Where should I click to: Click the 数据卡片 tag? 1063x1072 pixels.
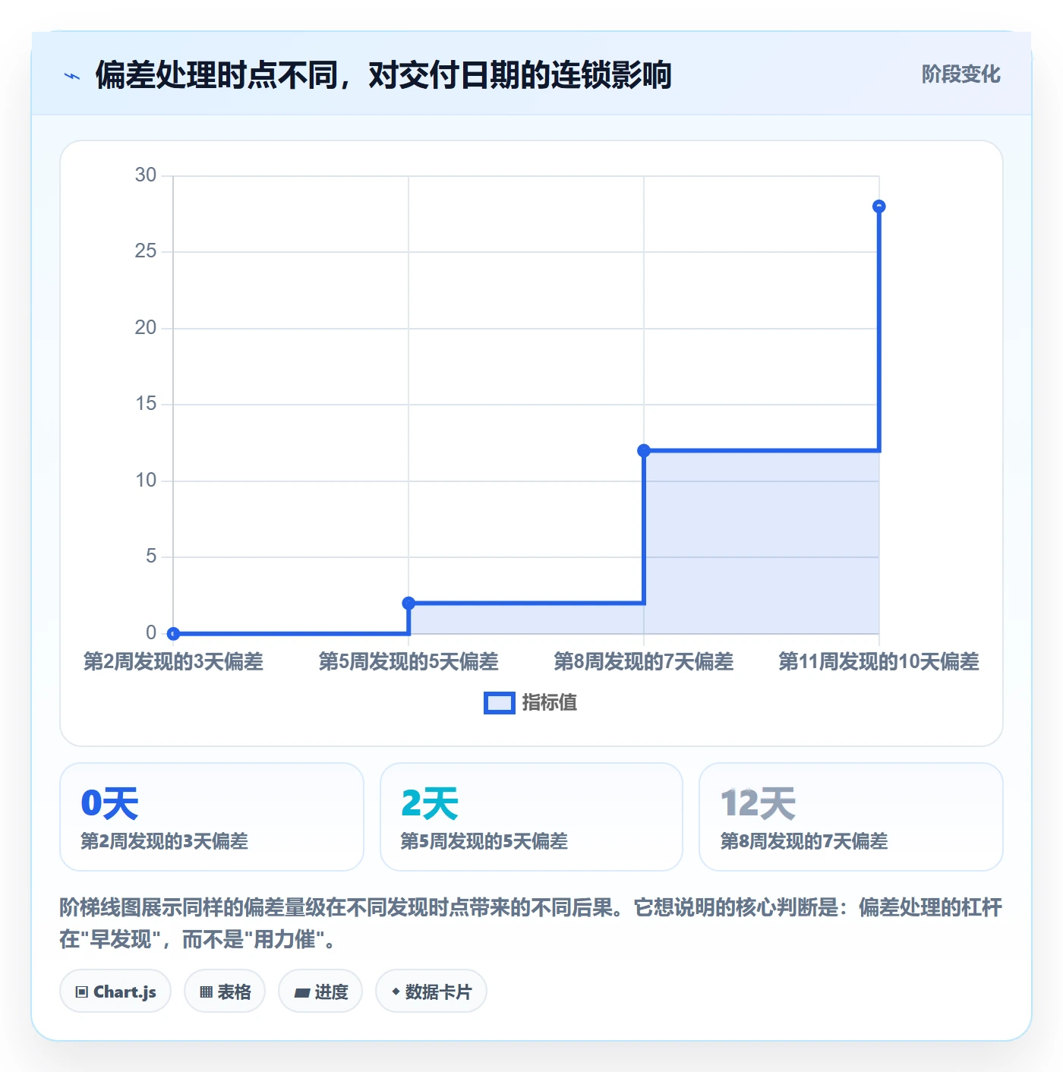tap(431, 991)
